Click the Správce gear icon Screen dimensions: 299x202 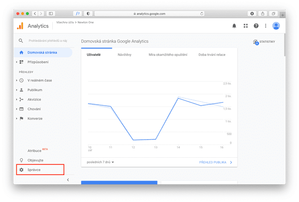[x=21, y=169]
